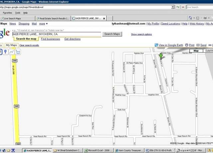Click the IE printer icon
This screenshot has height=153, width=213.
pyautogui.click(x=205, y=18)
